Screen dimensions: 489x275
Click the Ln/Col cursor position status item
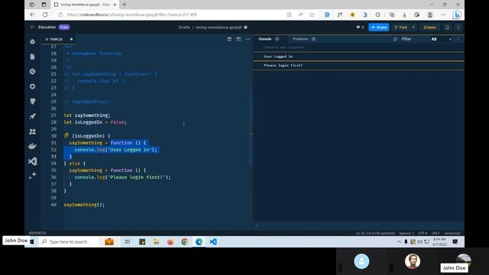(375, 233)
